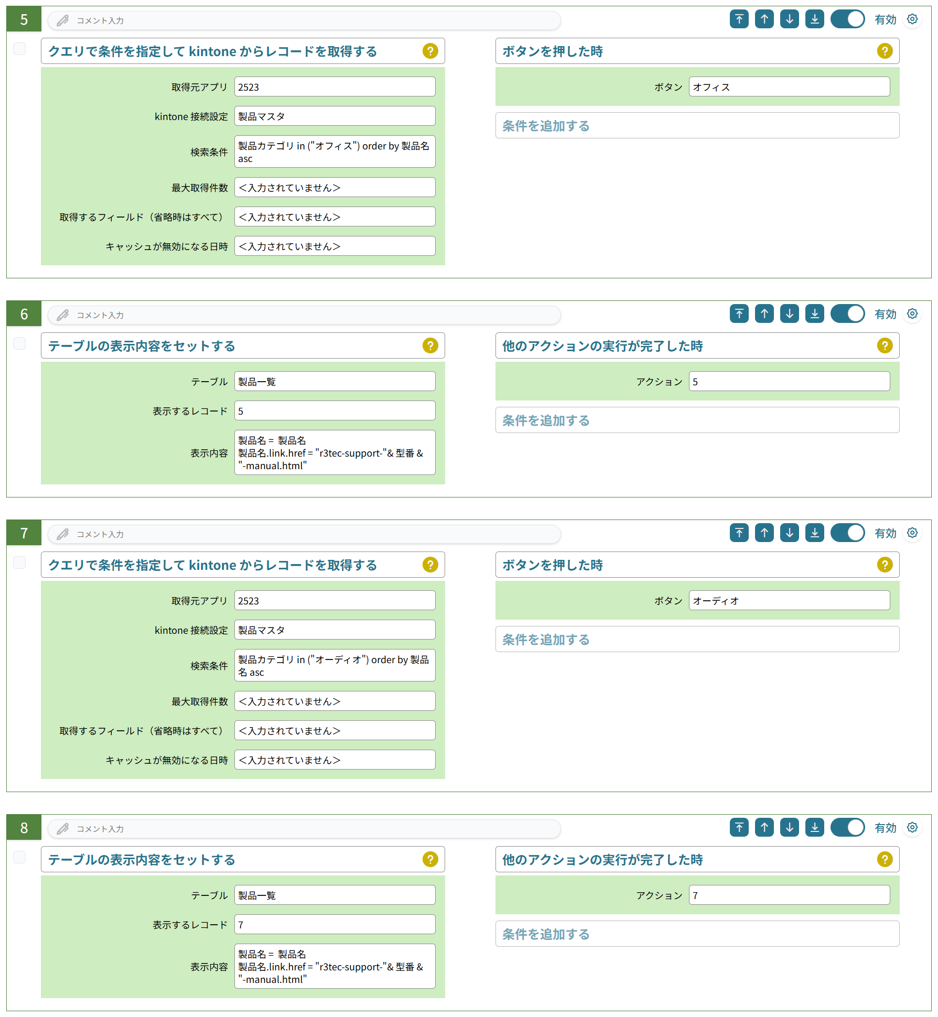This screenshot has width=938, height=1017.
Task: Check the checkbox for row 6
Action: click(x=19, y=343)
